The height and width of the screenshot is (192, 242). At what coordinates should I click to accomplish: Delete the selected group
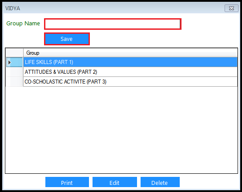pyautogui.click(x=160, y=182)
